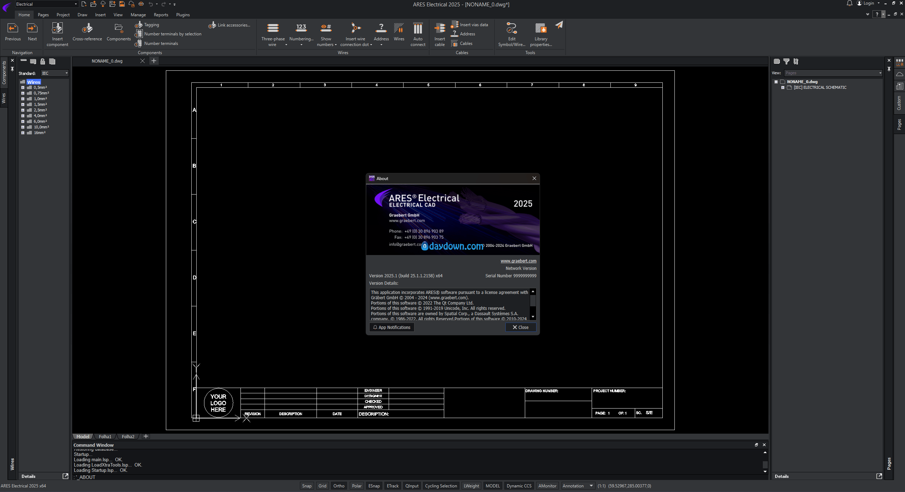The height and width of the screenshot is (492, 905).
Task: Click the Cross-reference tool
Action: pos(87,32)
